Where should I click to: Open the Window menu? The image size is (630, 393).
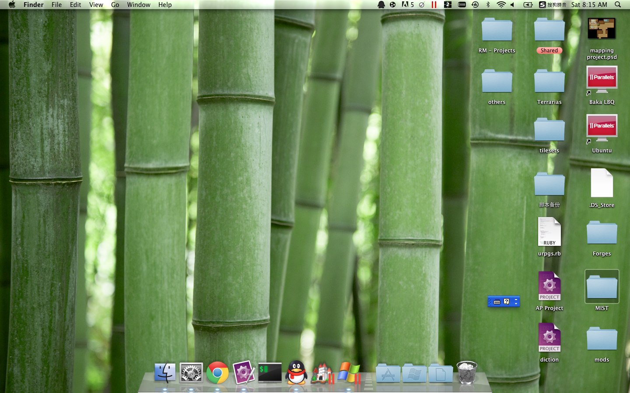(139, 4)
